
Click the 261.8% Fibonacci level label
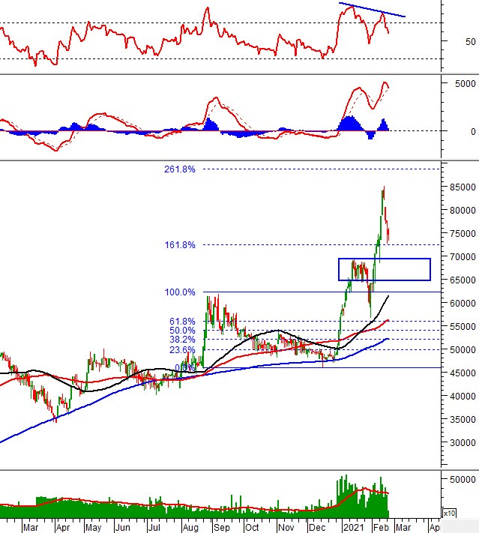point(179,169)
